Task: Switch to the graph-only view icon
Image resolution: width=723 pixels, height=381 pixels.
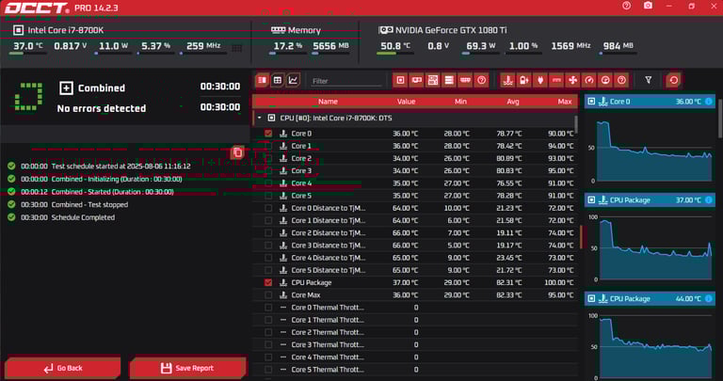Action: point(293,80)
